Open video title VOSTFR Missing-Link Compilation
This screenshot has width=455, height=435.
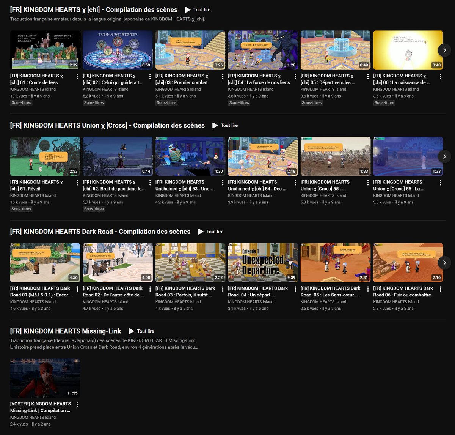41,407
